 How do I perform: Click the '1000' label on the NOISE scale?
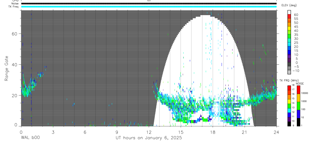click(x=304, y=101)
